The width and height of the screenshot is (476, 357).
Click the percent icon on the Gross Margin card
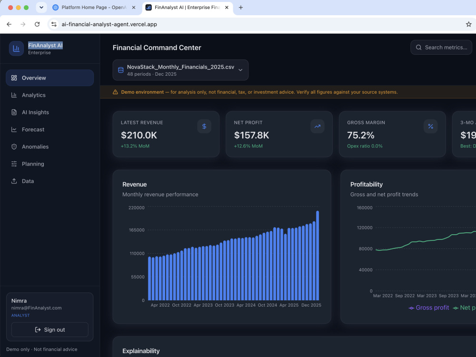coord(430,126)
